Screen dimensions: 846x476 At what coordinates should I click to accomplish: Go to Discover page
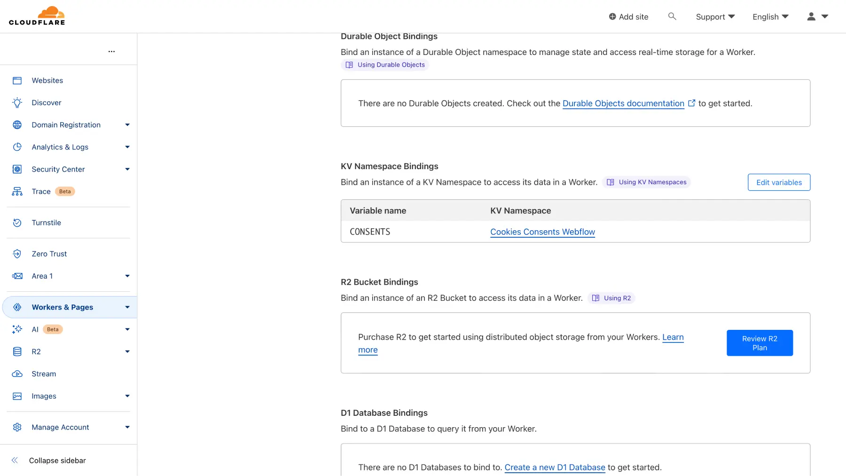[47, 102]
